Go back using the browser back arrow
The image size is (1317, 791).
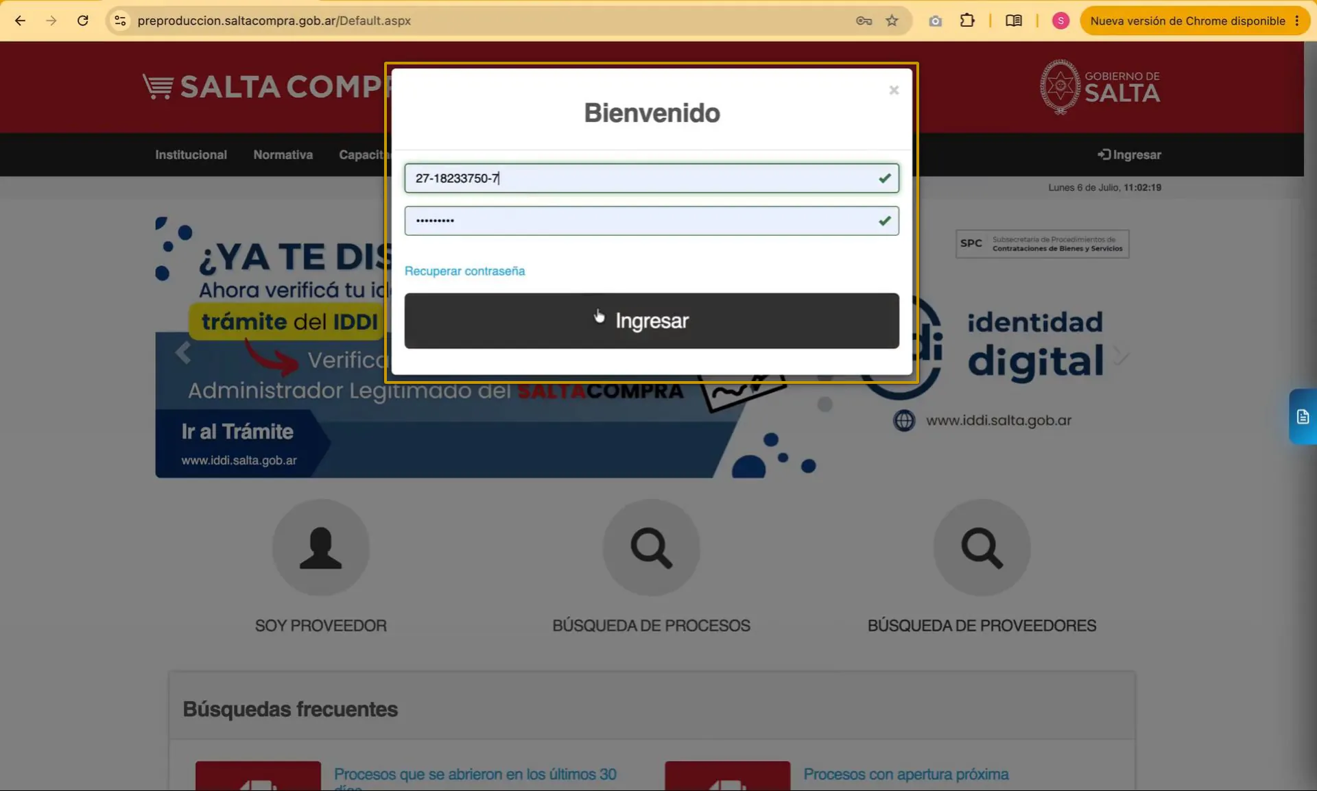[x=20, y=21]
